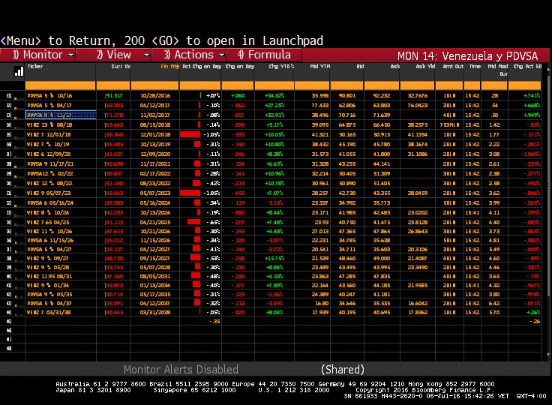The image size is (552, 405).
Task: Click maturity date 10/28/2016
Action: 155,95
